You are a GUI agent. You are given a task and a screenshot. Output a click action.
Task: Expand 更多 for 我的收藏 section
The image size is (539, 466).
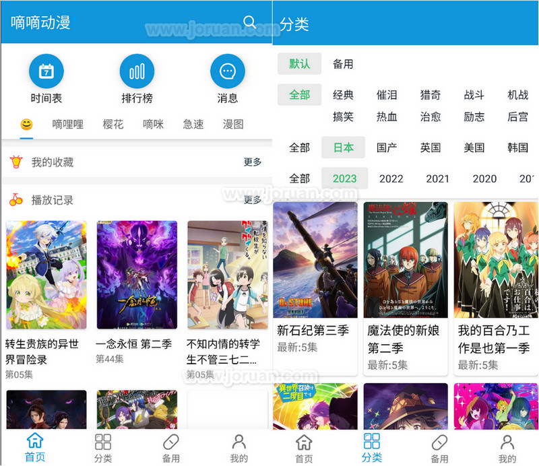coord(253,162)
